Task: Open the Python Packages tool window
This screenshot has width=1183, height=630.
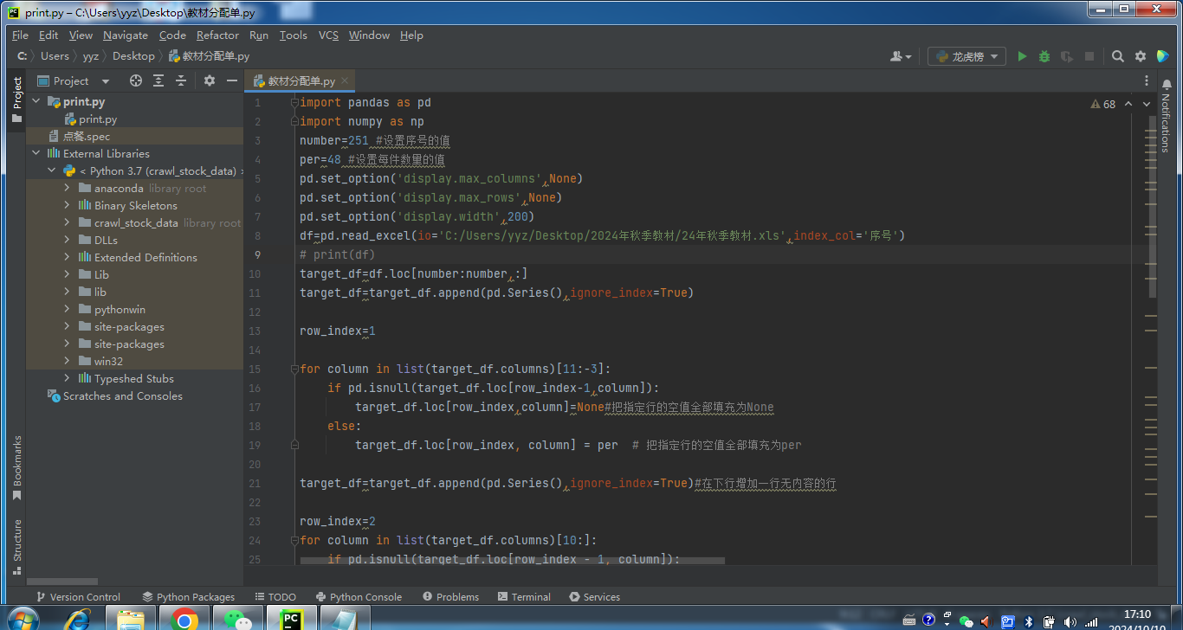Action: coord(189,597)
